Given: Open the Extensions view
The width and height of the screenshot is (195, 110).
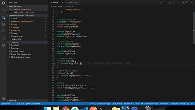Looking at the screenshot, I should pyautogui.click(x=3, y=31).
